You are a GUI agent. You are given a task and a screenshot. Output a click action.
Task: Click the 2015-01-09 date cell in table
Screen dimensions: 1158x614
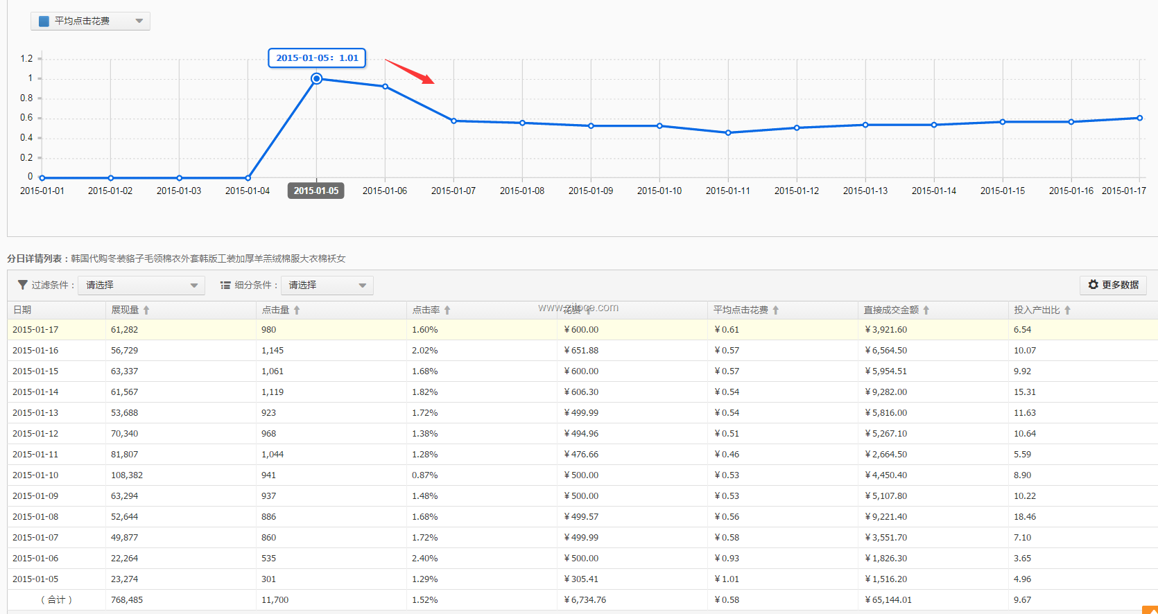coord(35,496)
